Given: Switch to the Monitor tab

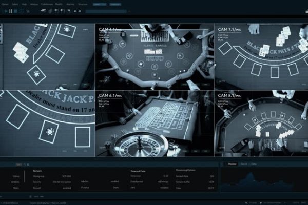Looking at the screenshot, I should [232, 164].
